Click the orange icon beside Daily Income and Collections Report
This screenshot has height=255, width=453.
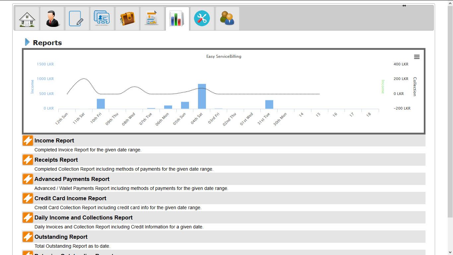click(28, 217)
